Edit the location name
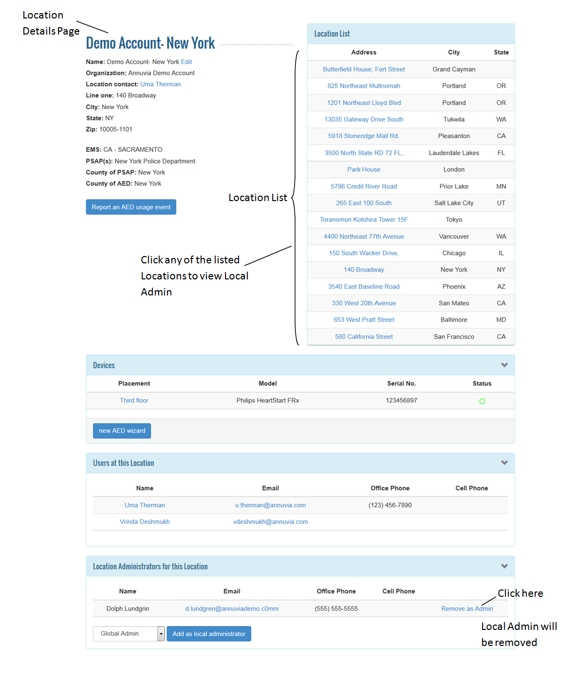 [187, 62]
